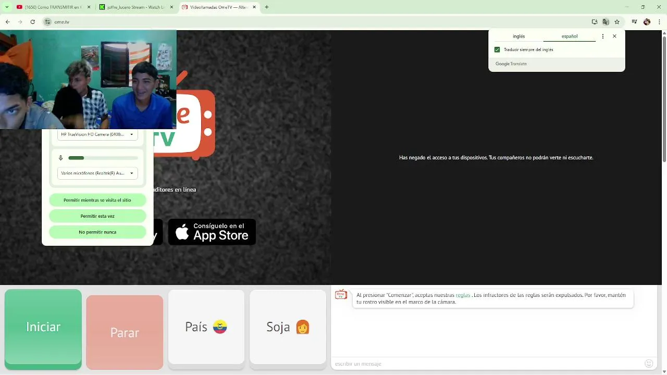Click the scrollbar down arrow
Screen dimensions: 667x375
click(664, 371)
